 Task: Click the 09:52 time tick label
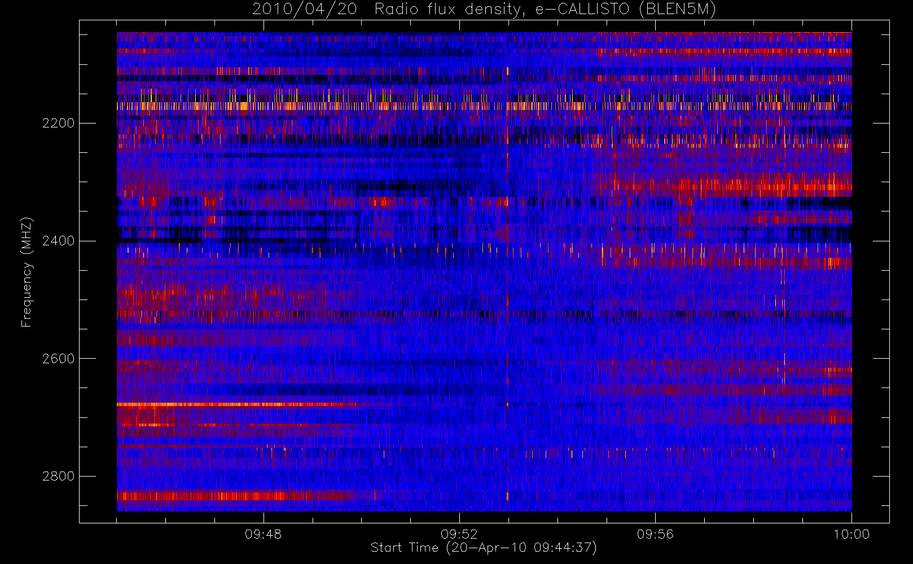(459, 534)
